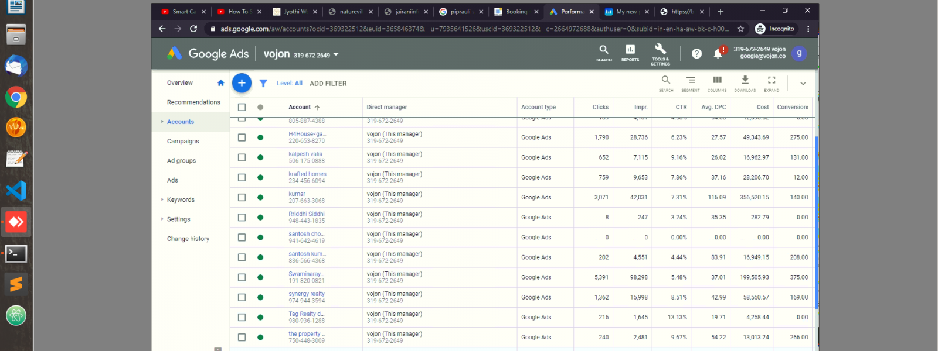Image resolution: width=938 pixels, height=351 pixels.
Task: Click the Download table icon
Action: (745, 82)
